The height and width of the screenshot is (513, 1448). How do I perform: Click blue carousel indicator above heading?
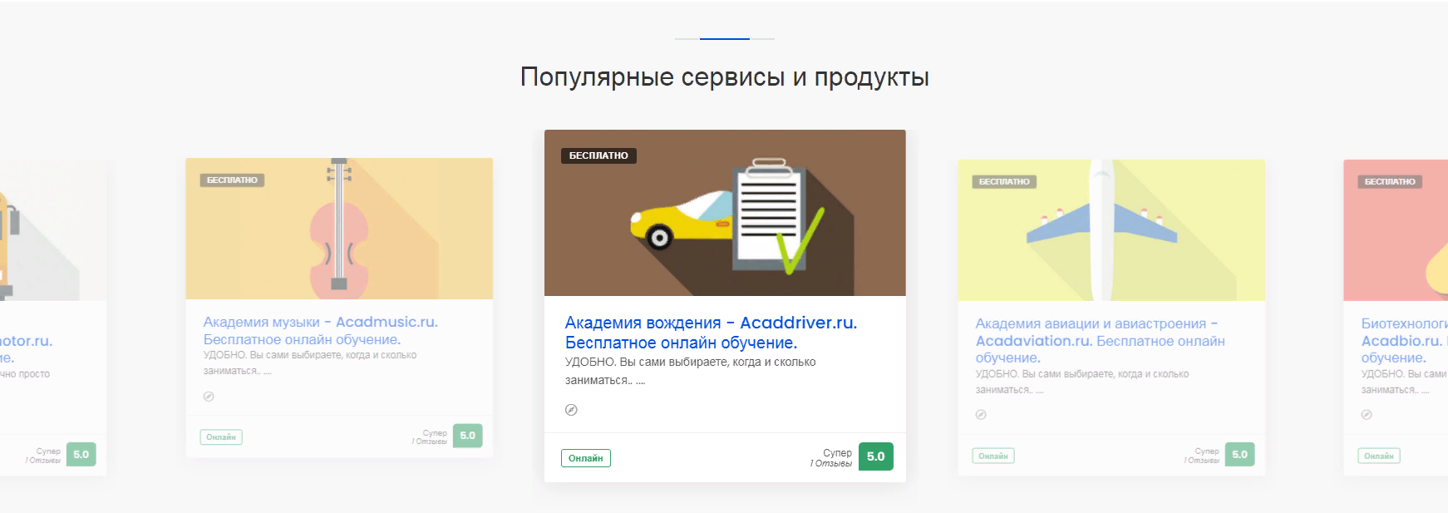click(x=724, y=39)
